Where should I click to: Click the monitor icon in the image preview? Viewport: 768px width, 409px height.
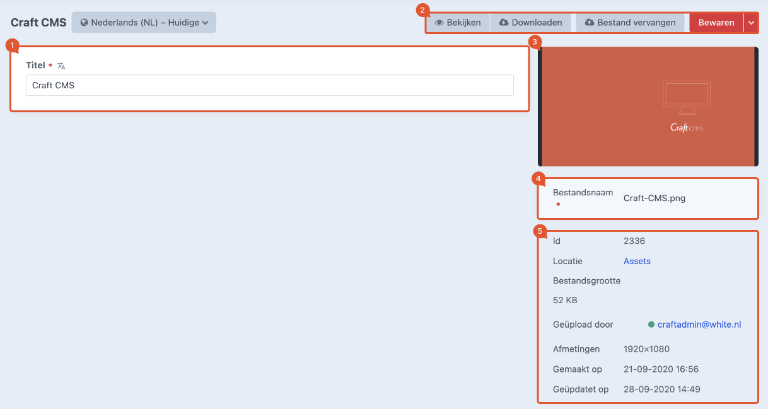click(686, 97)
